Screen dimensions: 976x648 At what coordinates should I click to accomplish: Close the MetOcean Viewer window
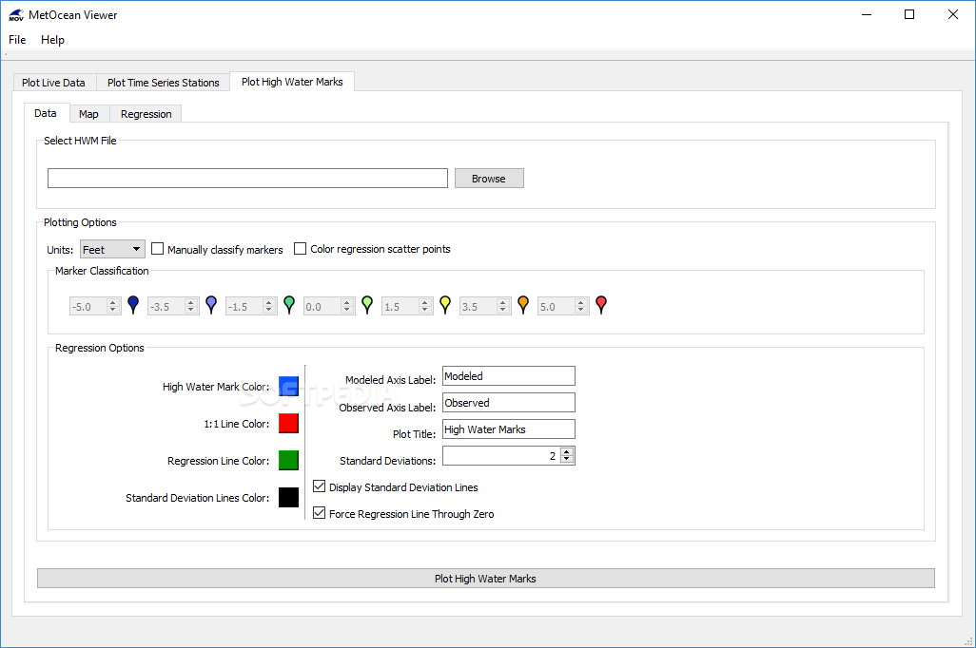tap(953, 14)
